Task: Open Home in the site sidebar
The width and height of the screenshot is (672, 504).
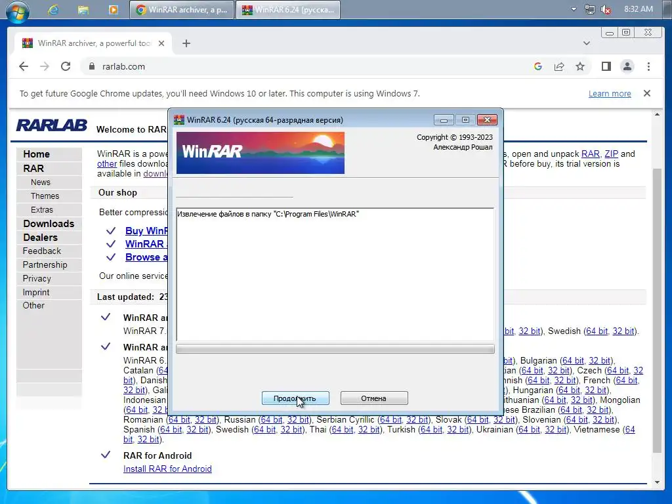Action: pos(37,154)
